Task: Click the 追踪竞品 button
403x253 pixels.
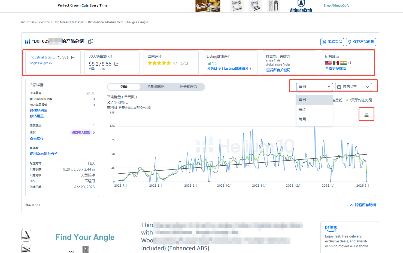Action: coord(332,42)
